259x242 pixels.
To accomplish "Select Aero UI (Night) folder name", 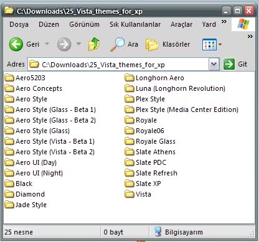I will (39, 173).
